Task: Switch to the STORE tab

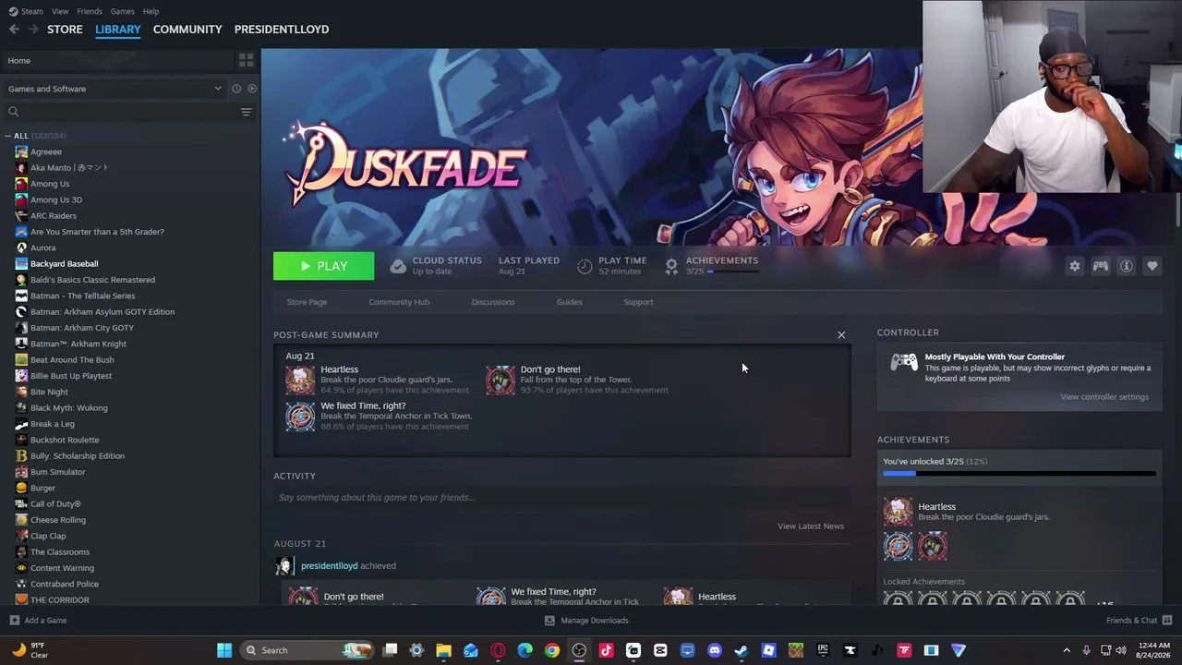Action: 65,30
